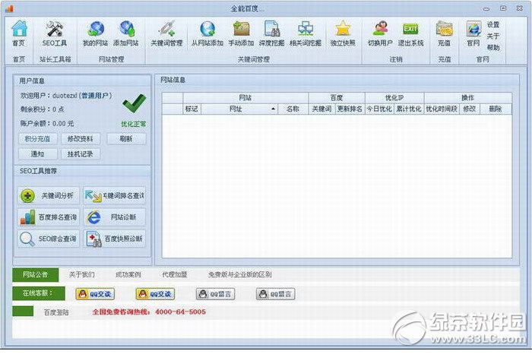The height and width of the screenshot is (354, 532).
Task: Switch to the 成功案例 tab
Action: 128,274
